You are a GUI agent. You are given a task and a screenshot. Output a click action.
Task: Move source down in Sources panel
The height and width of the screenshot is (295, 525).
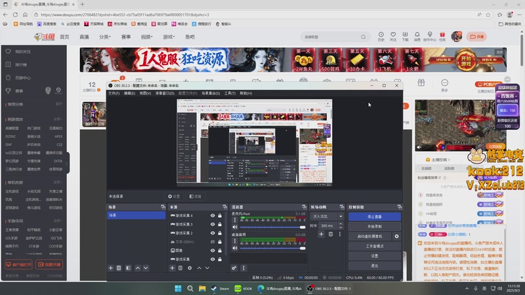(x=207, y=268)
